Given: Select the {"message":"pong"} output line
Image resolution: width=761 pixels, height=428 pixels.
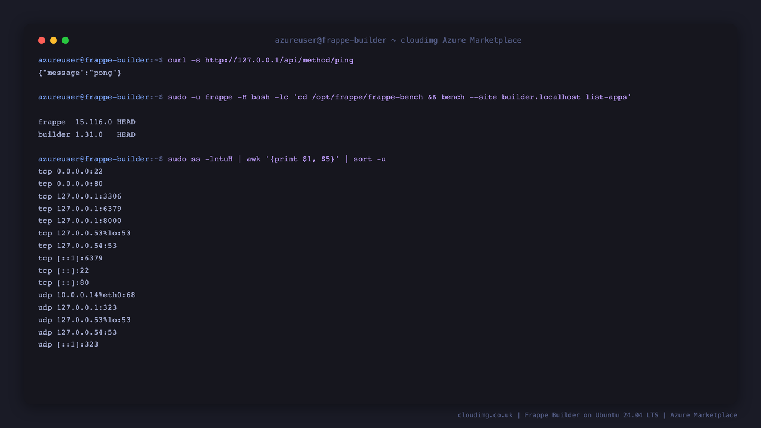Looking at the screenshot, I should click(x=80, y=73).
